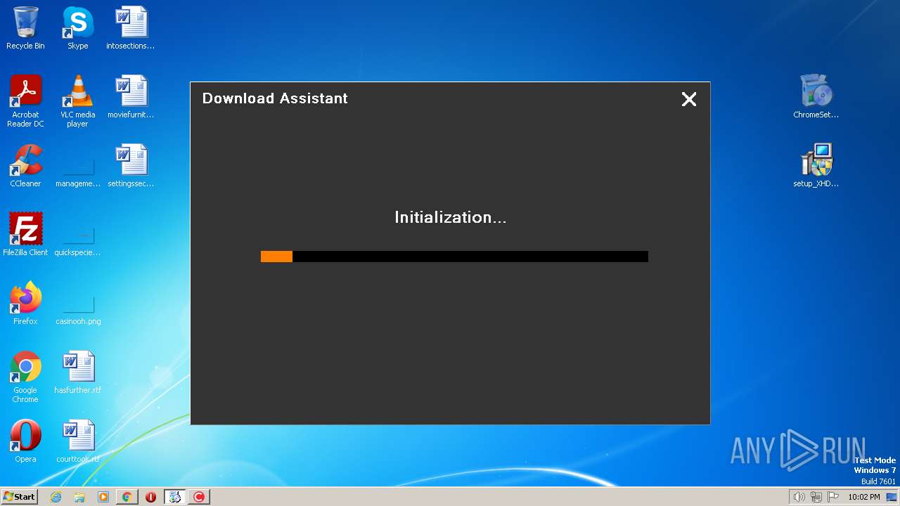Select the intosections Word document icon
The image size is (900, 506).
point(131,28)
